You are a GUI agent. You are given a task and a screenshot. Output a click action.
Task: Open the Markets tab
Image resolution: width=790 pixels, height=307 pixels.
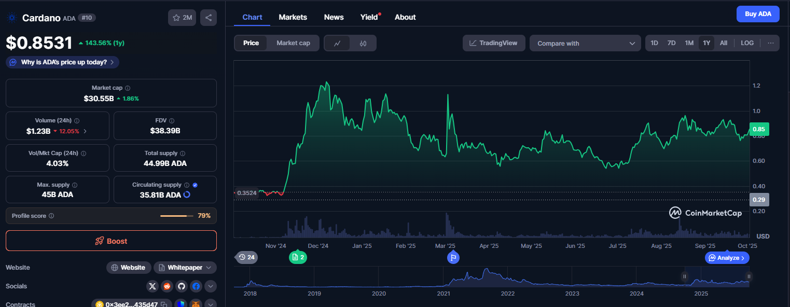[x=293, y=17]
